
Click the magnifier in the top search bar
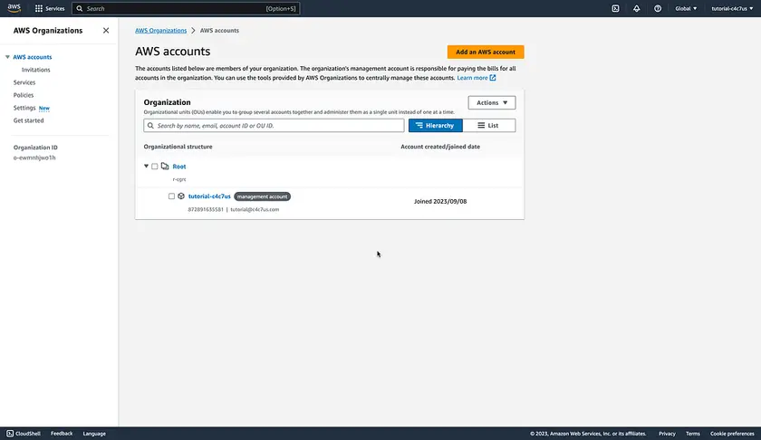pyautogui.click(x=80, y=8)
